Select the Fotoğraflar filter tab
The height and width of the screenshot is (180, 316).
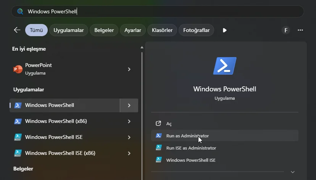[196, 30]
